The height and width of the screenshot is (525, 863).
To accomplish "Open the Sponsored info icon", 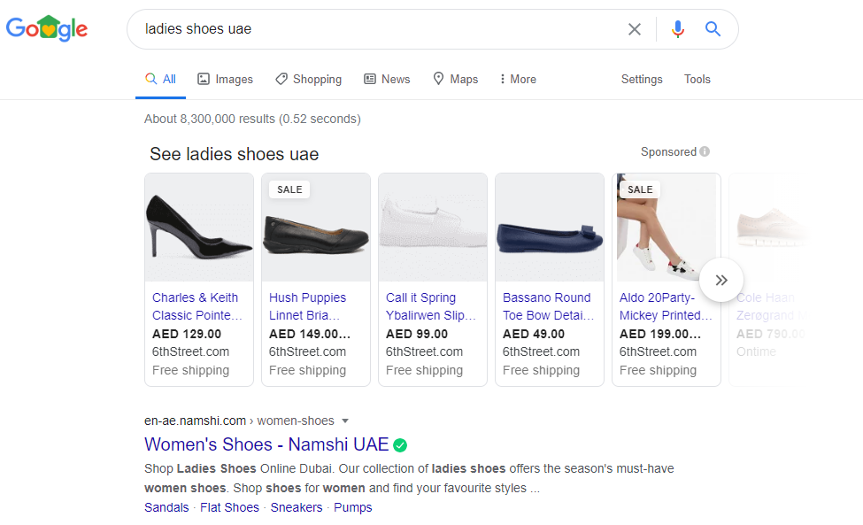I will 705,151.
